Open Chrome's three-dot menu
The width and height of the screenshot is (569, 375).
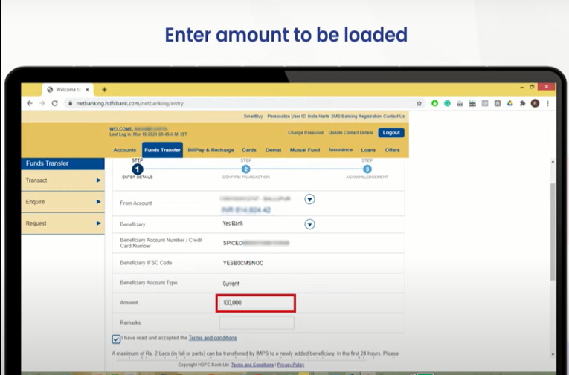pos(548,103)
